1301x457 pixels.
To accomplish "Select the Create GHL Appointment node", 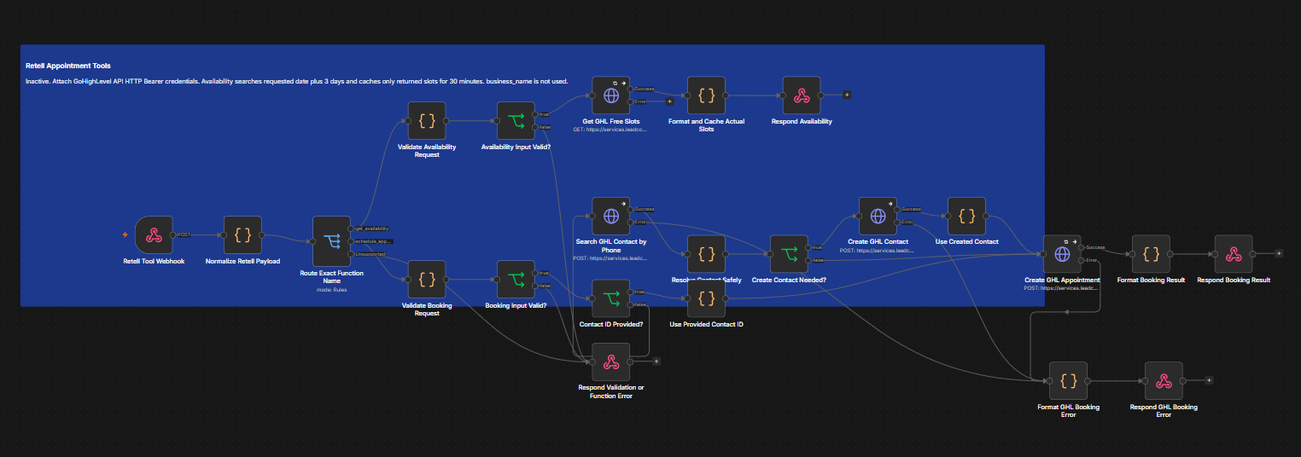I will coord(1062,254).
